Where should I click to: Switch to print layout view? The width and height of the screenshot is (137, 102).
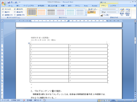tap(99, 100)
